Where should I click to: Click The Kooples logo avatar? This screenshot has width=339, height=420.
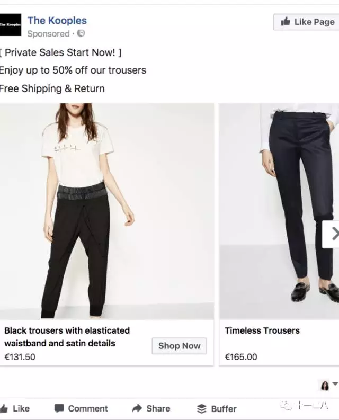click(10, 25)
